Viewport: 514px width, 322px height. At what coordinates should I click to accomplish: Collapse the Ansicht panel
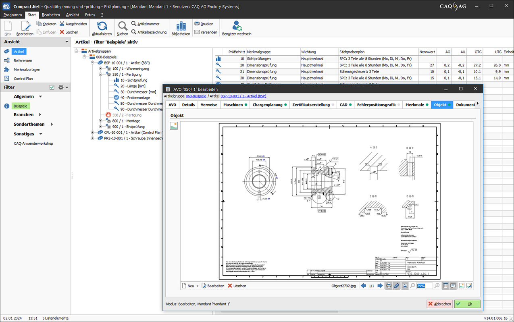(x=67, y=42)
